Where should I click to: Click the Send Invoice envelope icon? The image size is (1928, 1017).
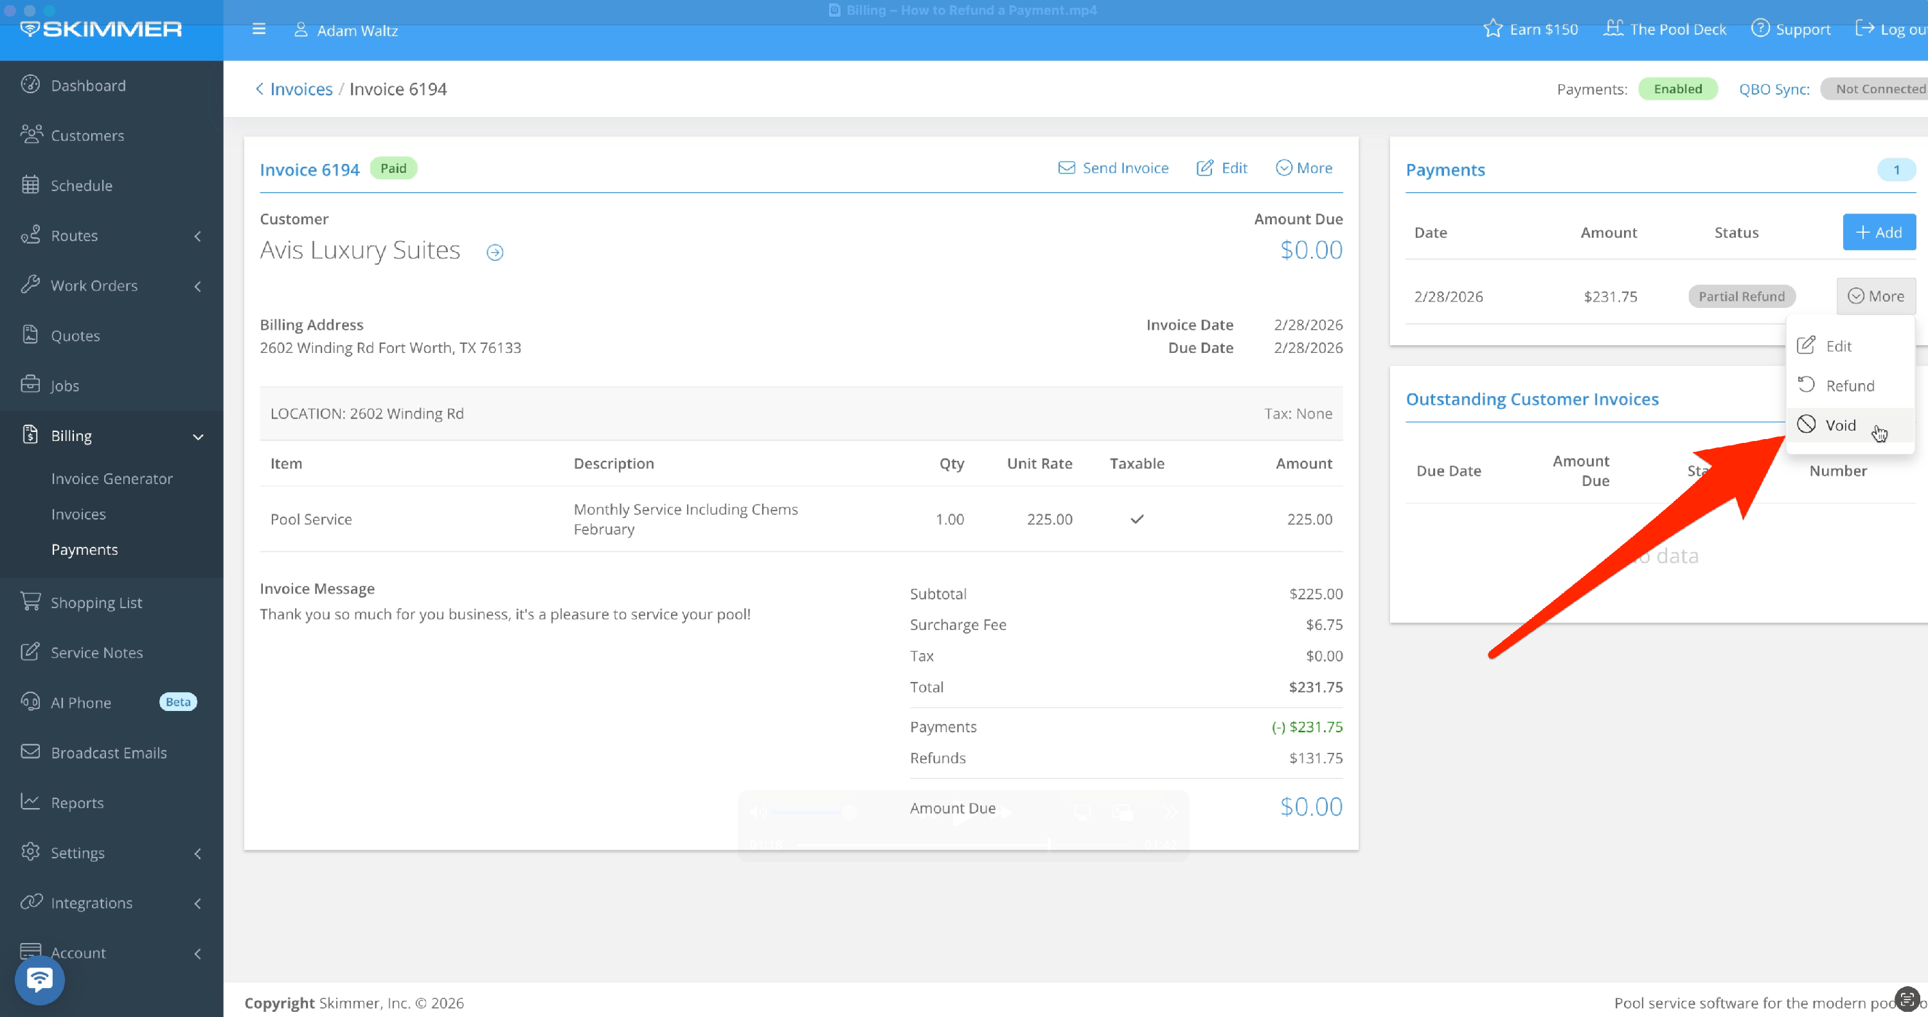pyautogui.click(x=1066, y=168)
